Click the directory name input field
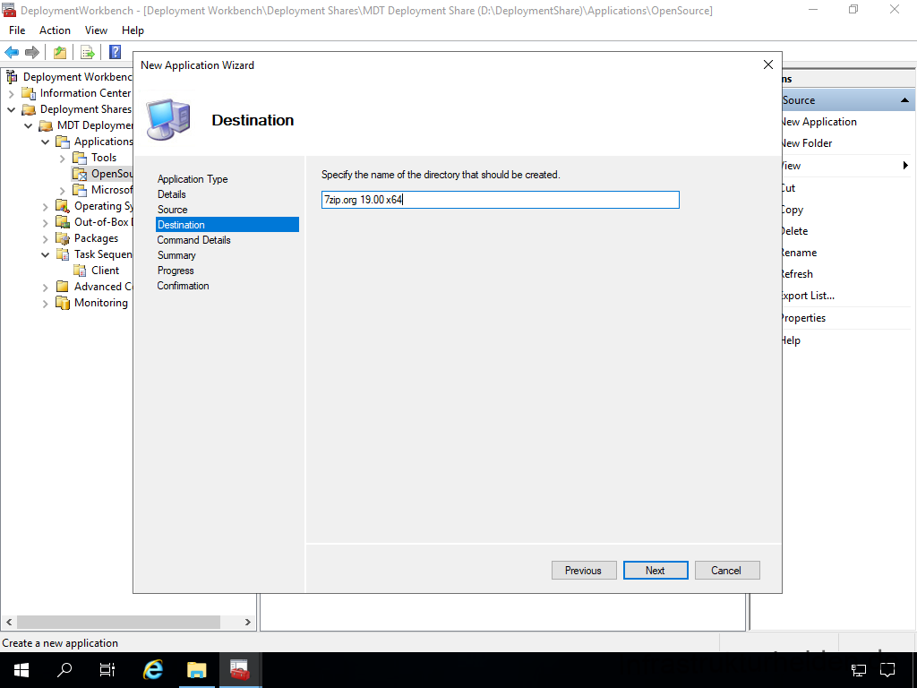 [500, 200]
